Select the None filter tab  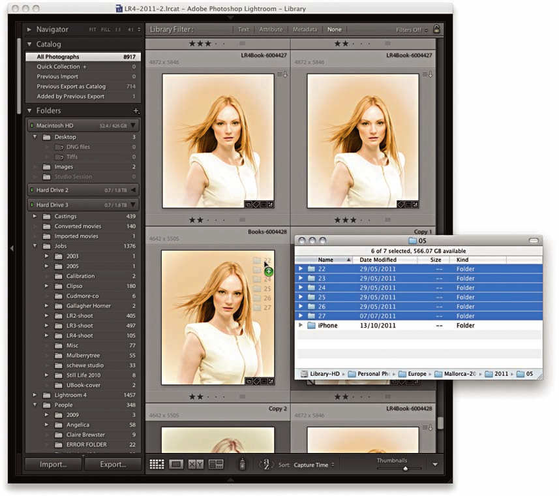(x=335, y=29)
